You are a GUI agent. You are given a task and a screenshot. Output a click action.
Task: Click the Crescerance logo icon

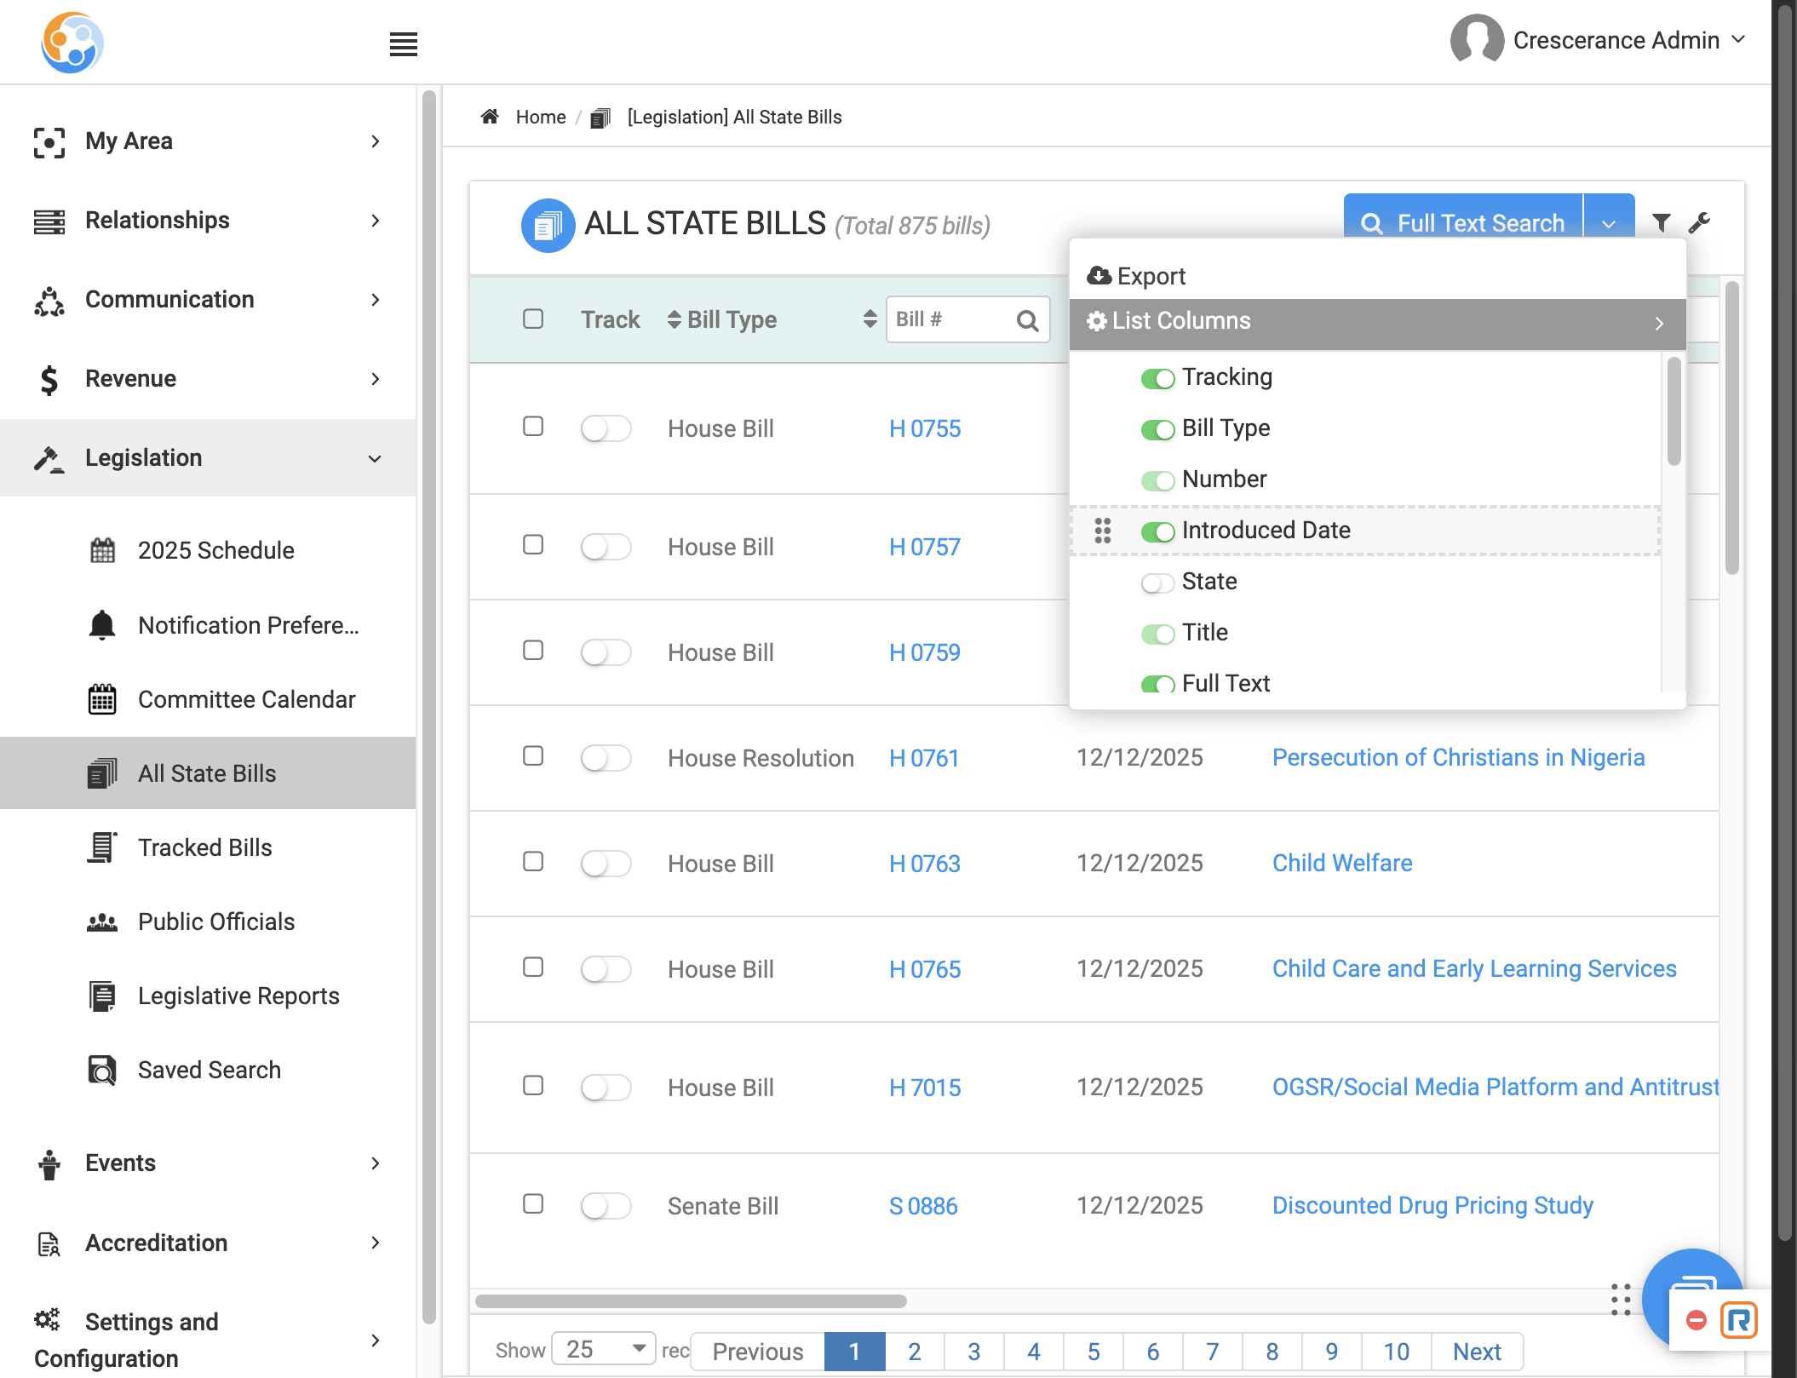click(x=72, y=43)
